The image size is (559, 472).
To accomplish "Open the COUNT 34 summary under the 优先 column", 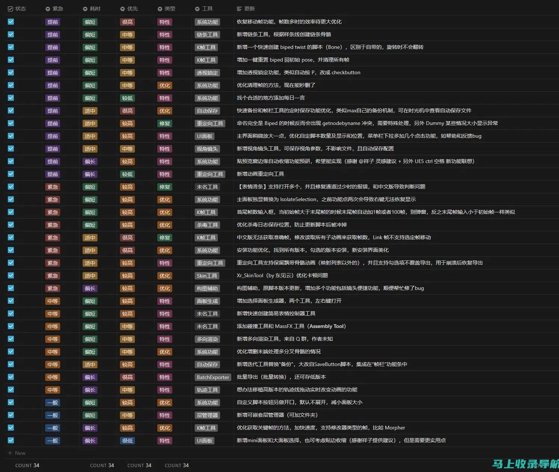I will pos(139,465).
